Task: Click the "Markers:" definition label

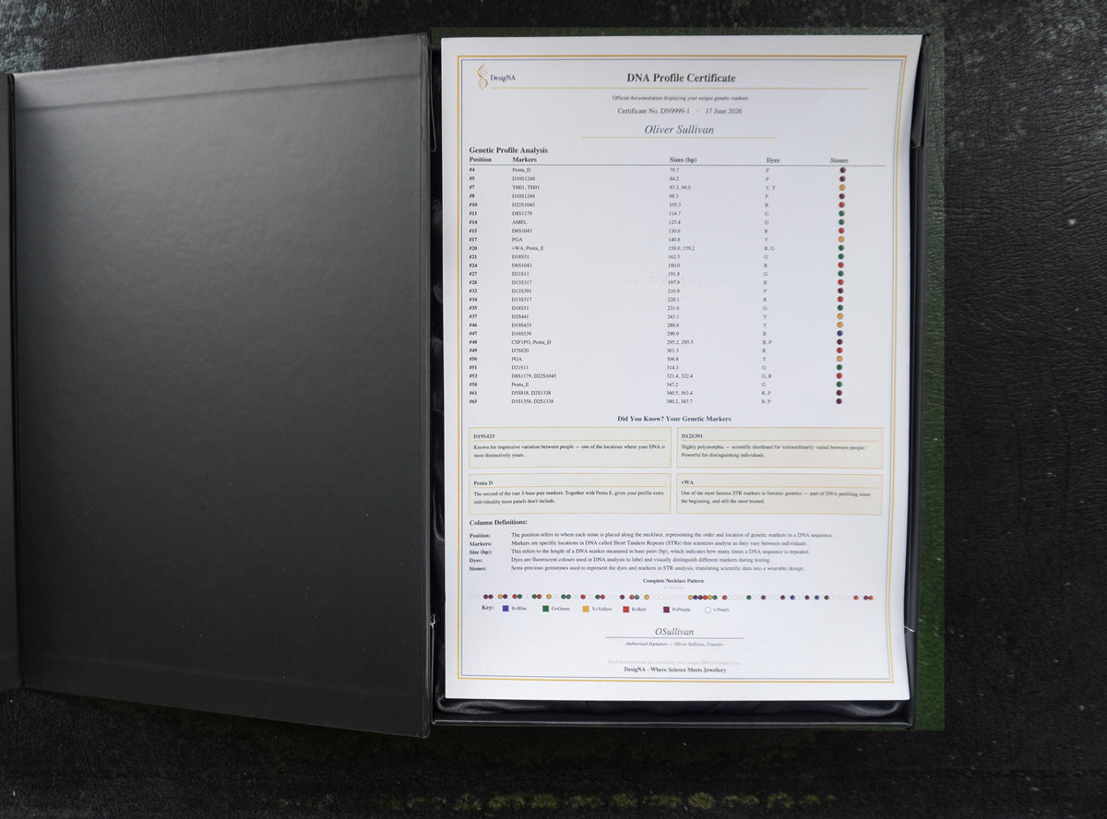Action: [x=481, y=543]
